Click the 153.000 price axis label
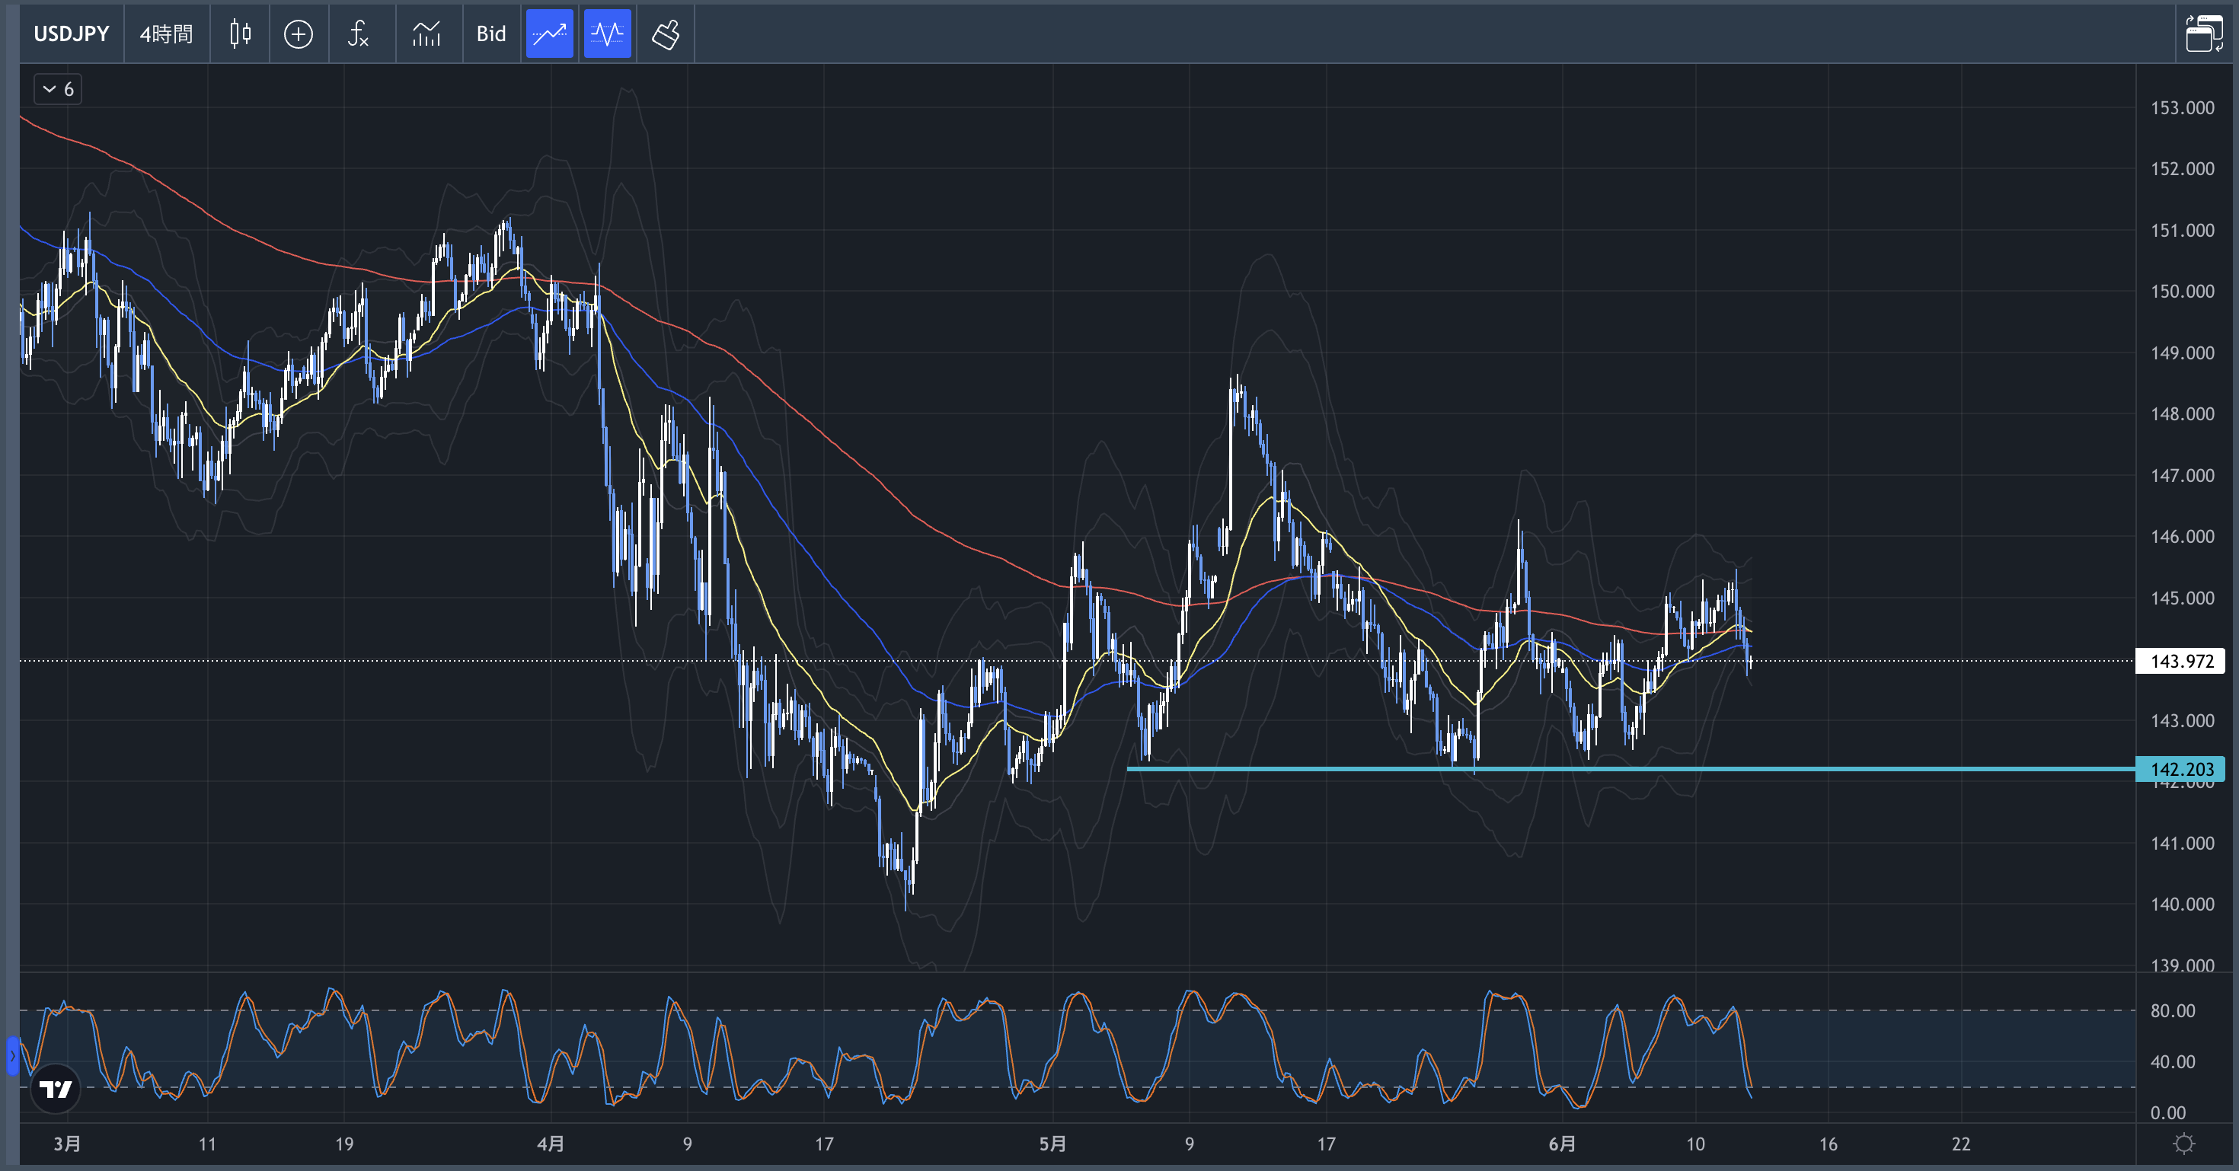The image size is (2239, 1171). (x=2182, y=107)
